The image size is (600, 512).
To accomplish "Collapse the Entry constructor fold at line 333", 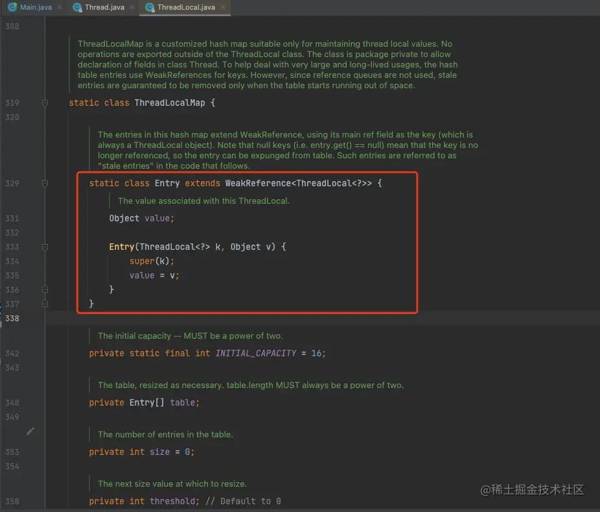I will (45, 247).
